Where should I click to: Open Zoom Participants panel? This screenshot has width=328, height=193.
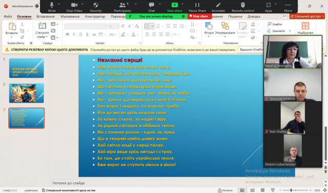click(x=122, y=7)
